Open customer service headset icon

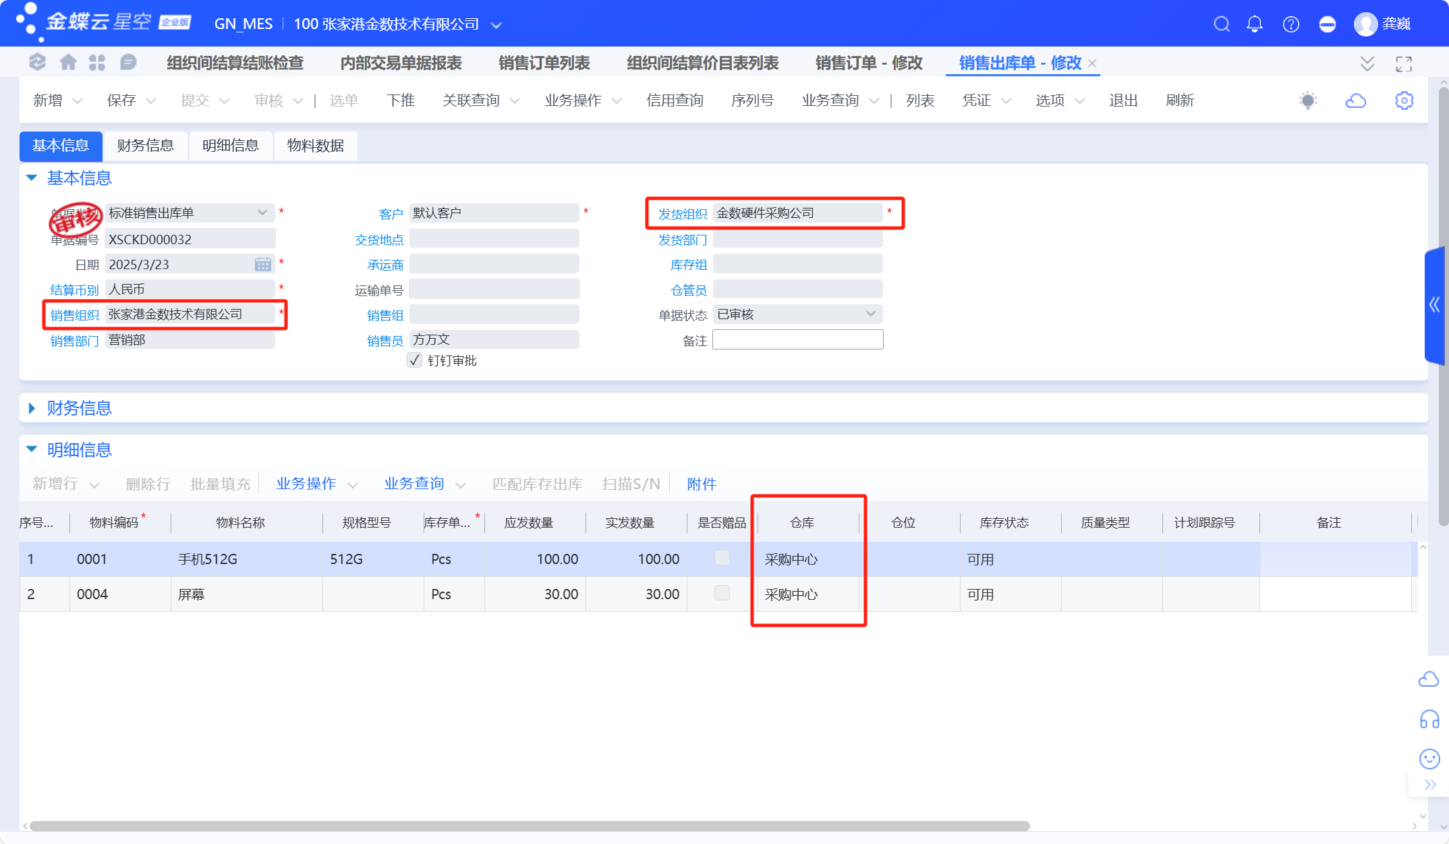point(1429,719)
